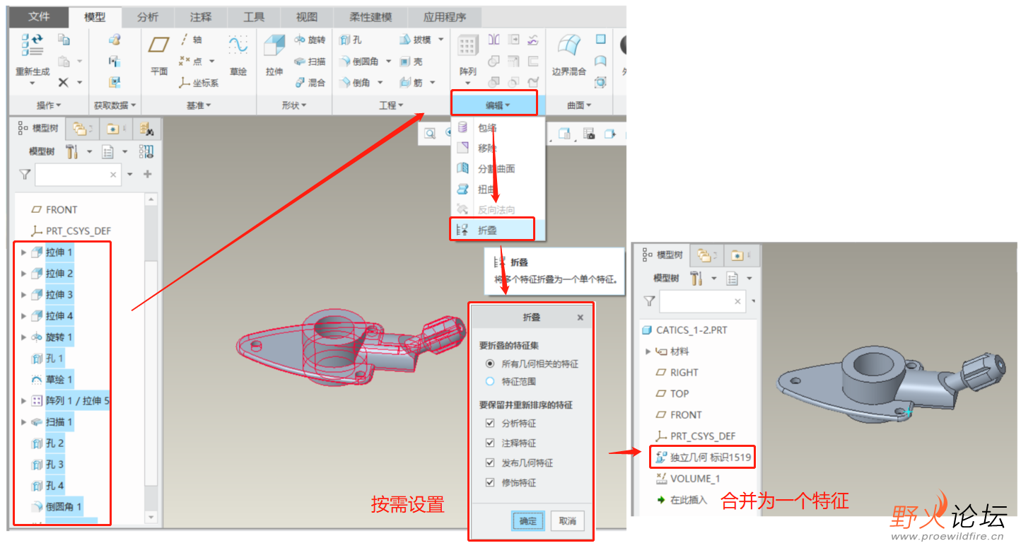Image resolution: width=1021 pixels, height=548 pixels.
Task: Click the left model tree search field
Action: [78, 175]
